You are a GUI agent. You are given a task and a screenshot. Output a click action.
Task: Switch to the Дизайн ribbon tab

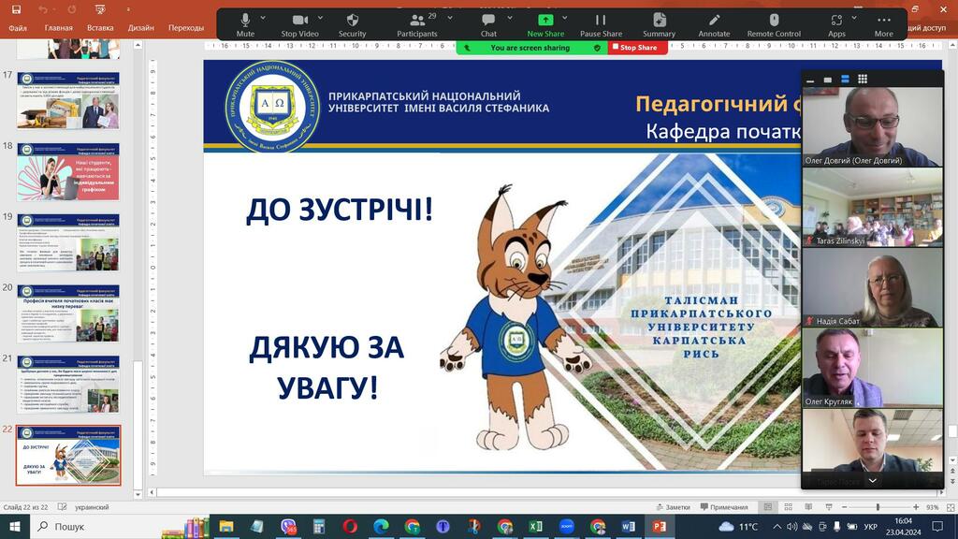(x=141, y=28)
